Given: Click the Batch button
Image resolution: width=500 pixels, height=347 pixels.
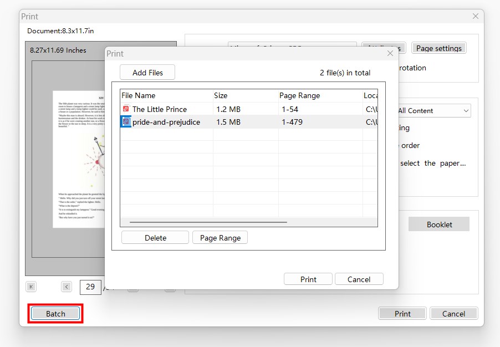Looking at the screenshot, I should [55, 314].
